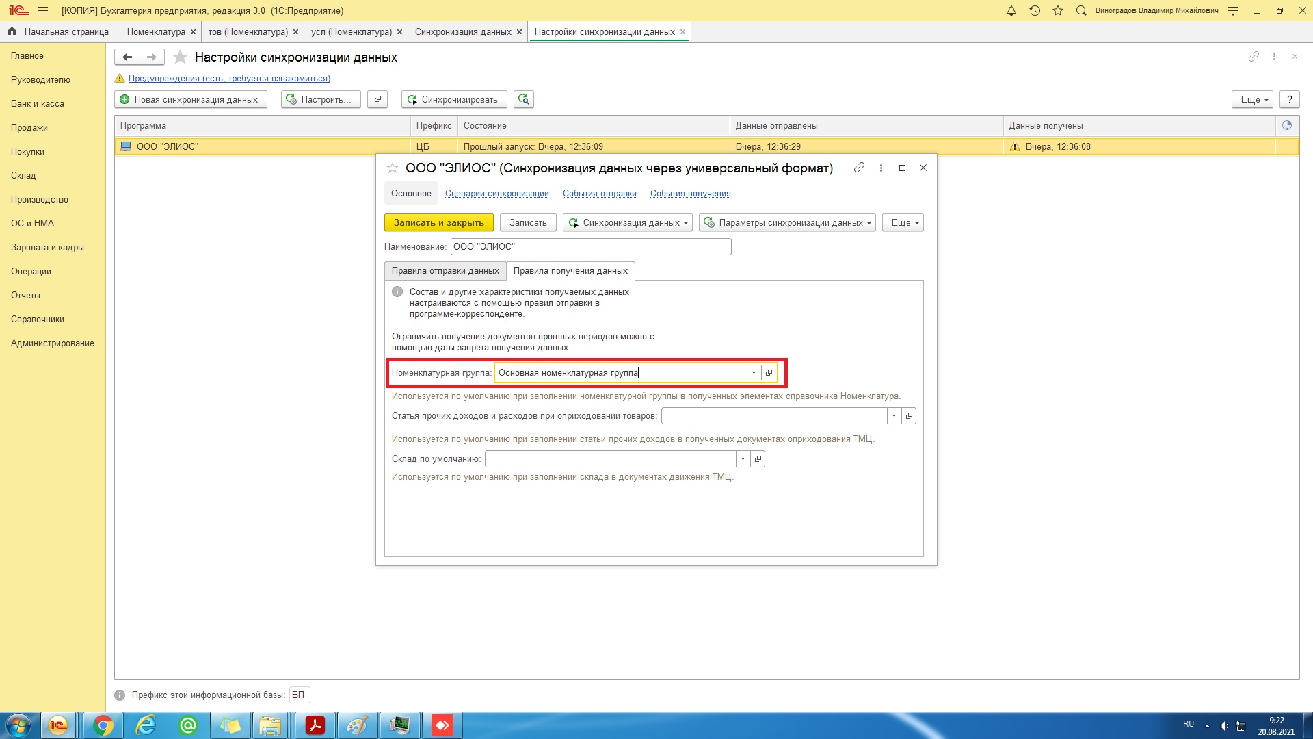Click the ? help button
The height and width of the screenshot is (739, 1313).
pyautogui.click(x=1290, y=99)
